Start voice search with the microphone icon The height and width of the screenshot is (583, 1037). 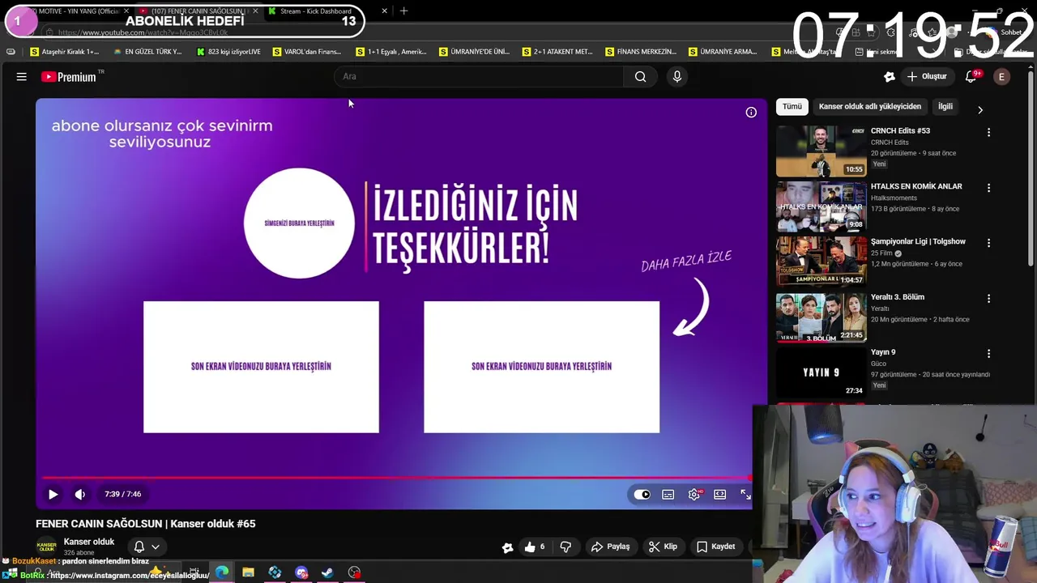pyautogui.click(x=677, y=77)
